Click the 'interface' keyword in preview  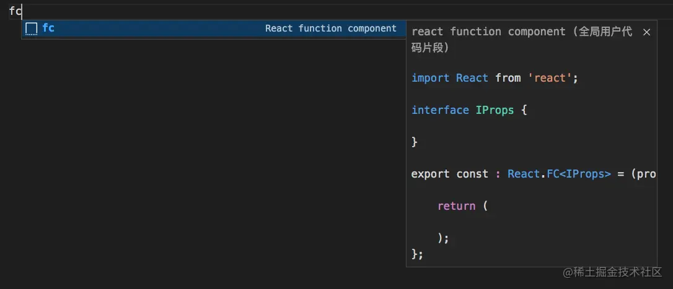pyautogui.click(x=440, y=110)
